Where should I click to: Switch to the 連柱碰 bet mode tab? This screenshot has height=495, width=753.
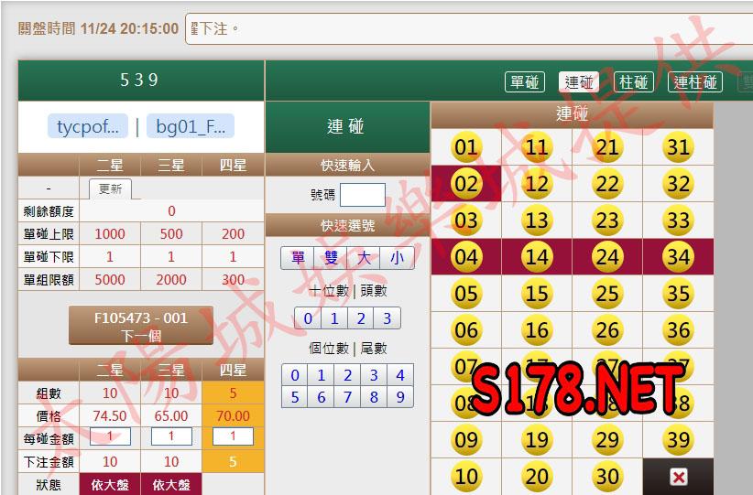695,82
